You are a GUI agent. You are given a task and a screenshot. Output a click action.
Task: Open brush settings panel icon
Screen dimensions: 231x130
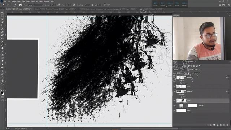click(21, 5)
